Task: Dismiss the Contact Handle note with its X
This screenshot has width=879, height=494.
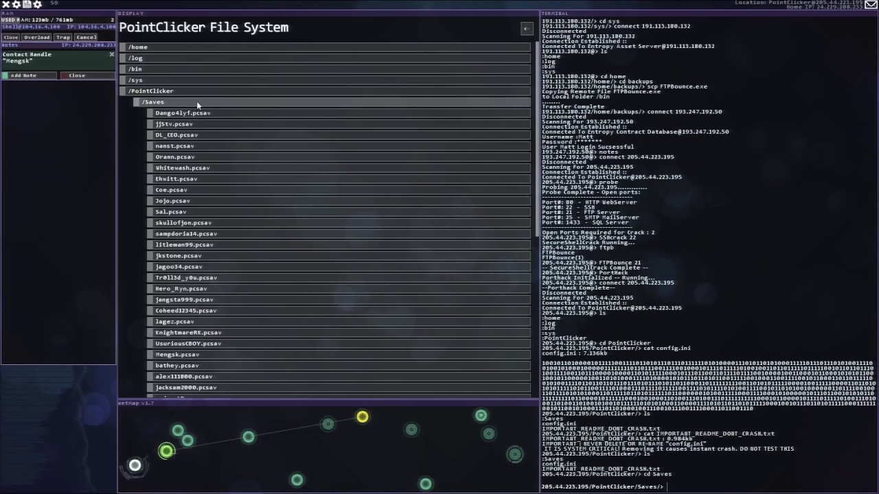Action: pyautogui.click(x=112, y=54)
